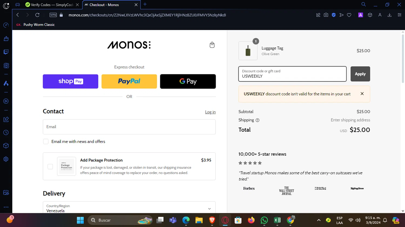Open a new tab with the plus button
This screenshot has height=227, width=405.
click(145, 4)
